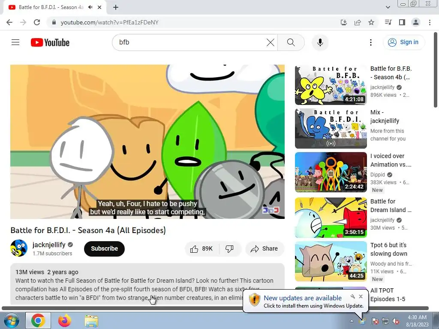Click the Share button
Image resolution: width=439 pixels, height=329 pixels.
point(265,249)
